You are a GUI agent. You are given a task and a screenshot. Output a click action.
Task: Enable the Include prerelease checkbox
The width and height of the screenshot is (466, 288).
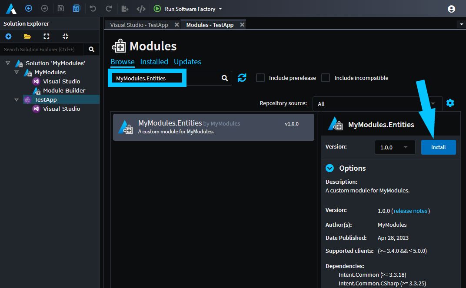260,78
